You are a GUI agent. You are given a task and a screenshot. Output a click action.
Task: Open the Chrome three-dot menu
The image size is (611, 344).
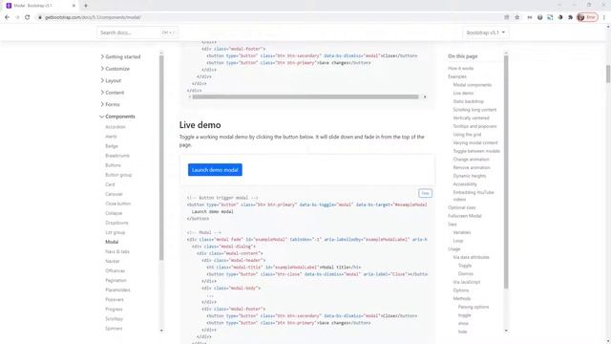click(x=604, y=17)
